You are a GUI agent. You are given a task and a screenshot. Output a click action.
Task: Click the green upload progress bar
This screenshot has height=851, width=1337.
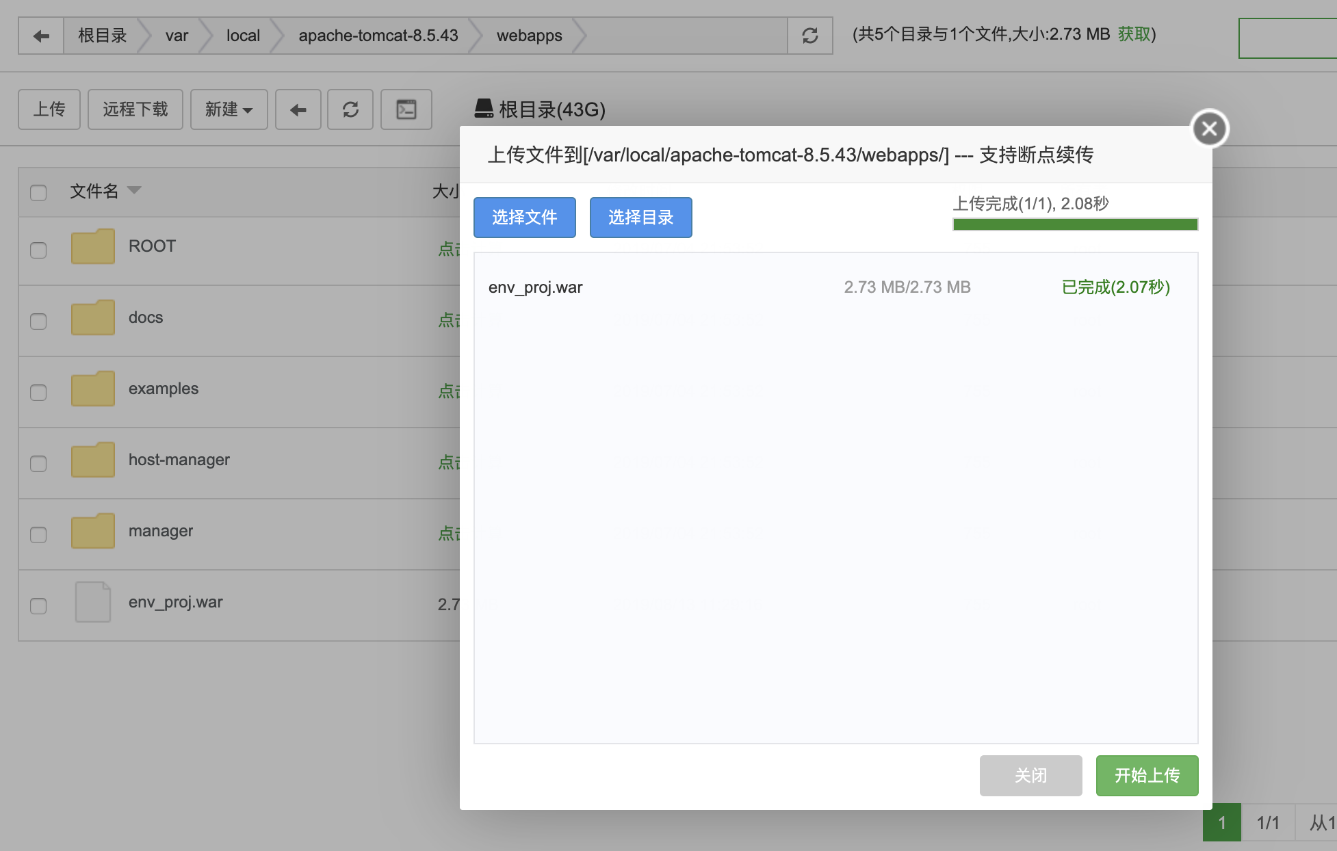(1075, 224)
